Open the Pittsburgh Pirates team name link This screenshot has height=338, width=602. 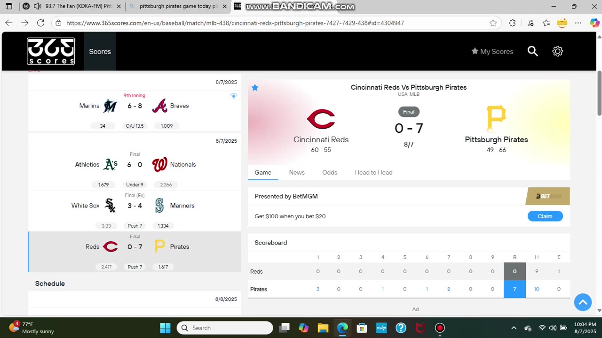[x=496, y=139]
